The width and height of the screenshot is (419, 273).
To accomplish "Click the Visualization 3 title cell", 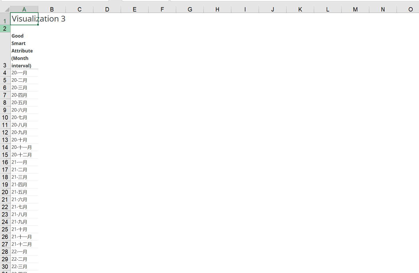I will pos(24,19).
